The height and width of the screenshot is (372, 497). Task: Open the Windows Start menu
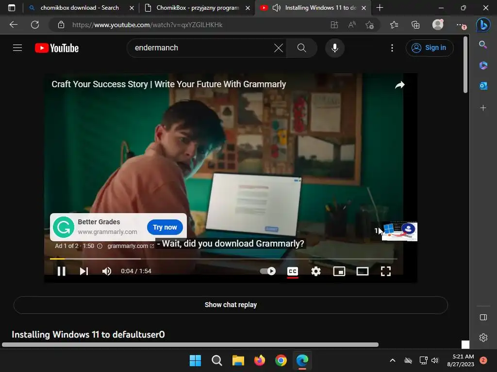point(195,360)
